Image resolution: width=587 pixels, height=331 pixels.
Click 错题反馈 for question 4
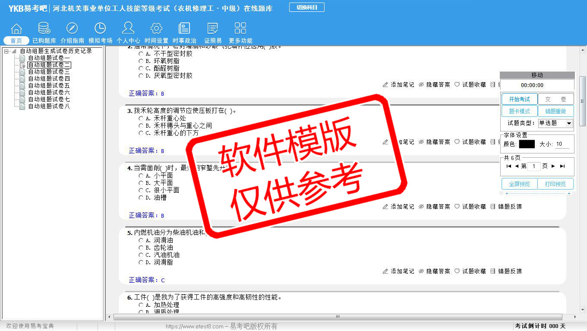click(506, 206)
